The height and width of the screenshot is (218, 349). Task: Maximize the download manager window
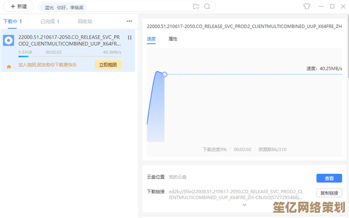(x=332, y=6)
